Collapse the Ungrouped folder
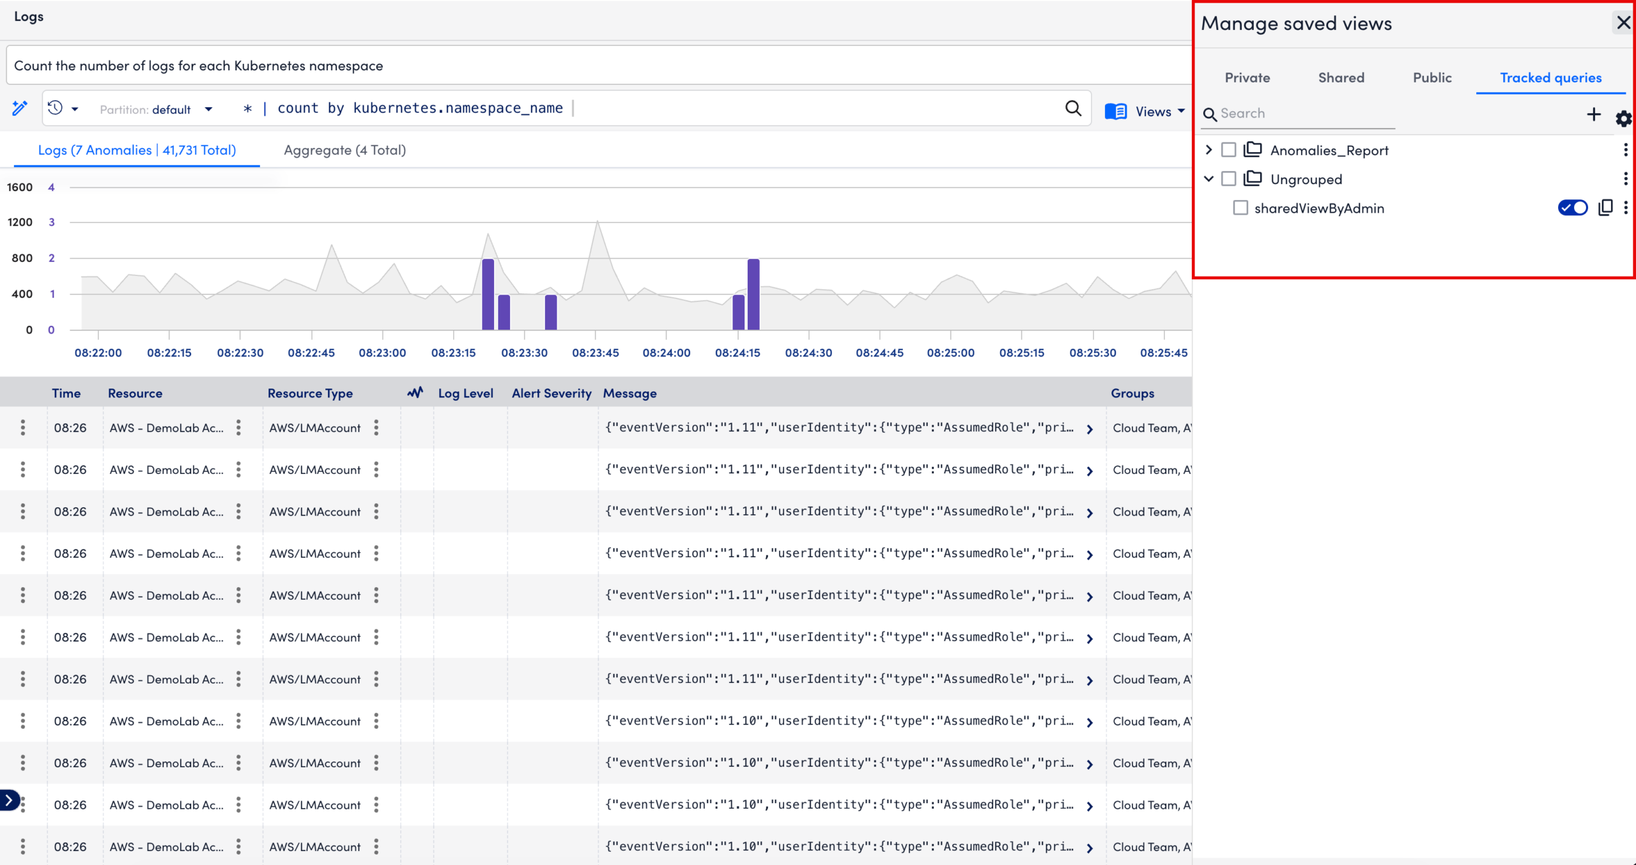This screenshot has width=1636, height=865. [1208, 179]
